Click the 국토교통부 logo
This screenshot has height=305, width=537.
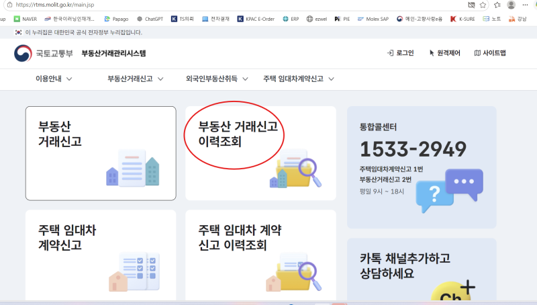click(44, 54)
